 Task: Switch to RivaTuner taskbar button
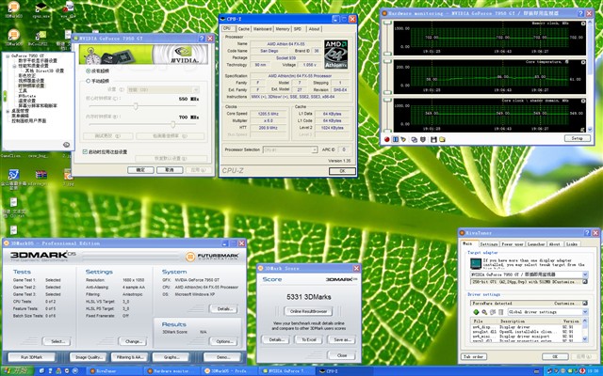[114, 371]
